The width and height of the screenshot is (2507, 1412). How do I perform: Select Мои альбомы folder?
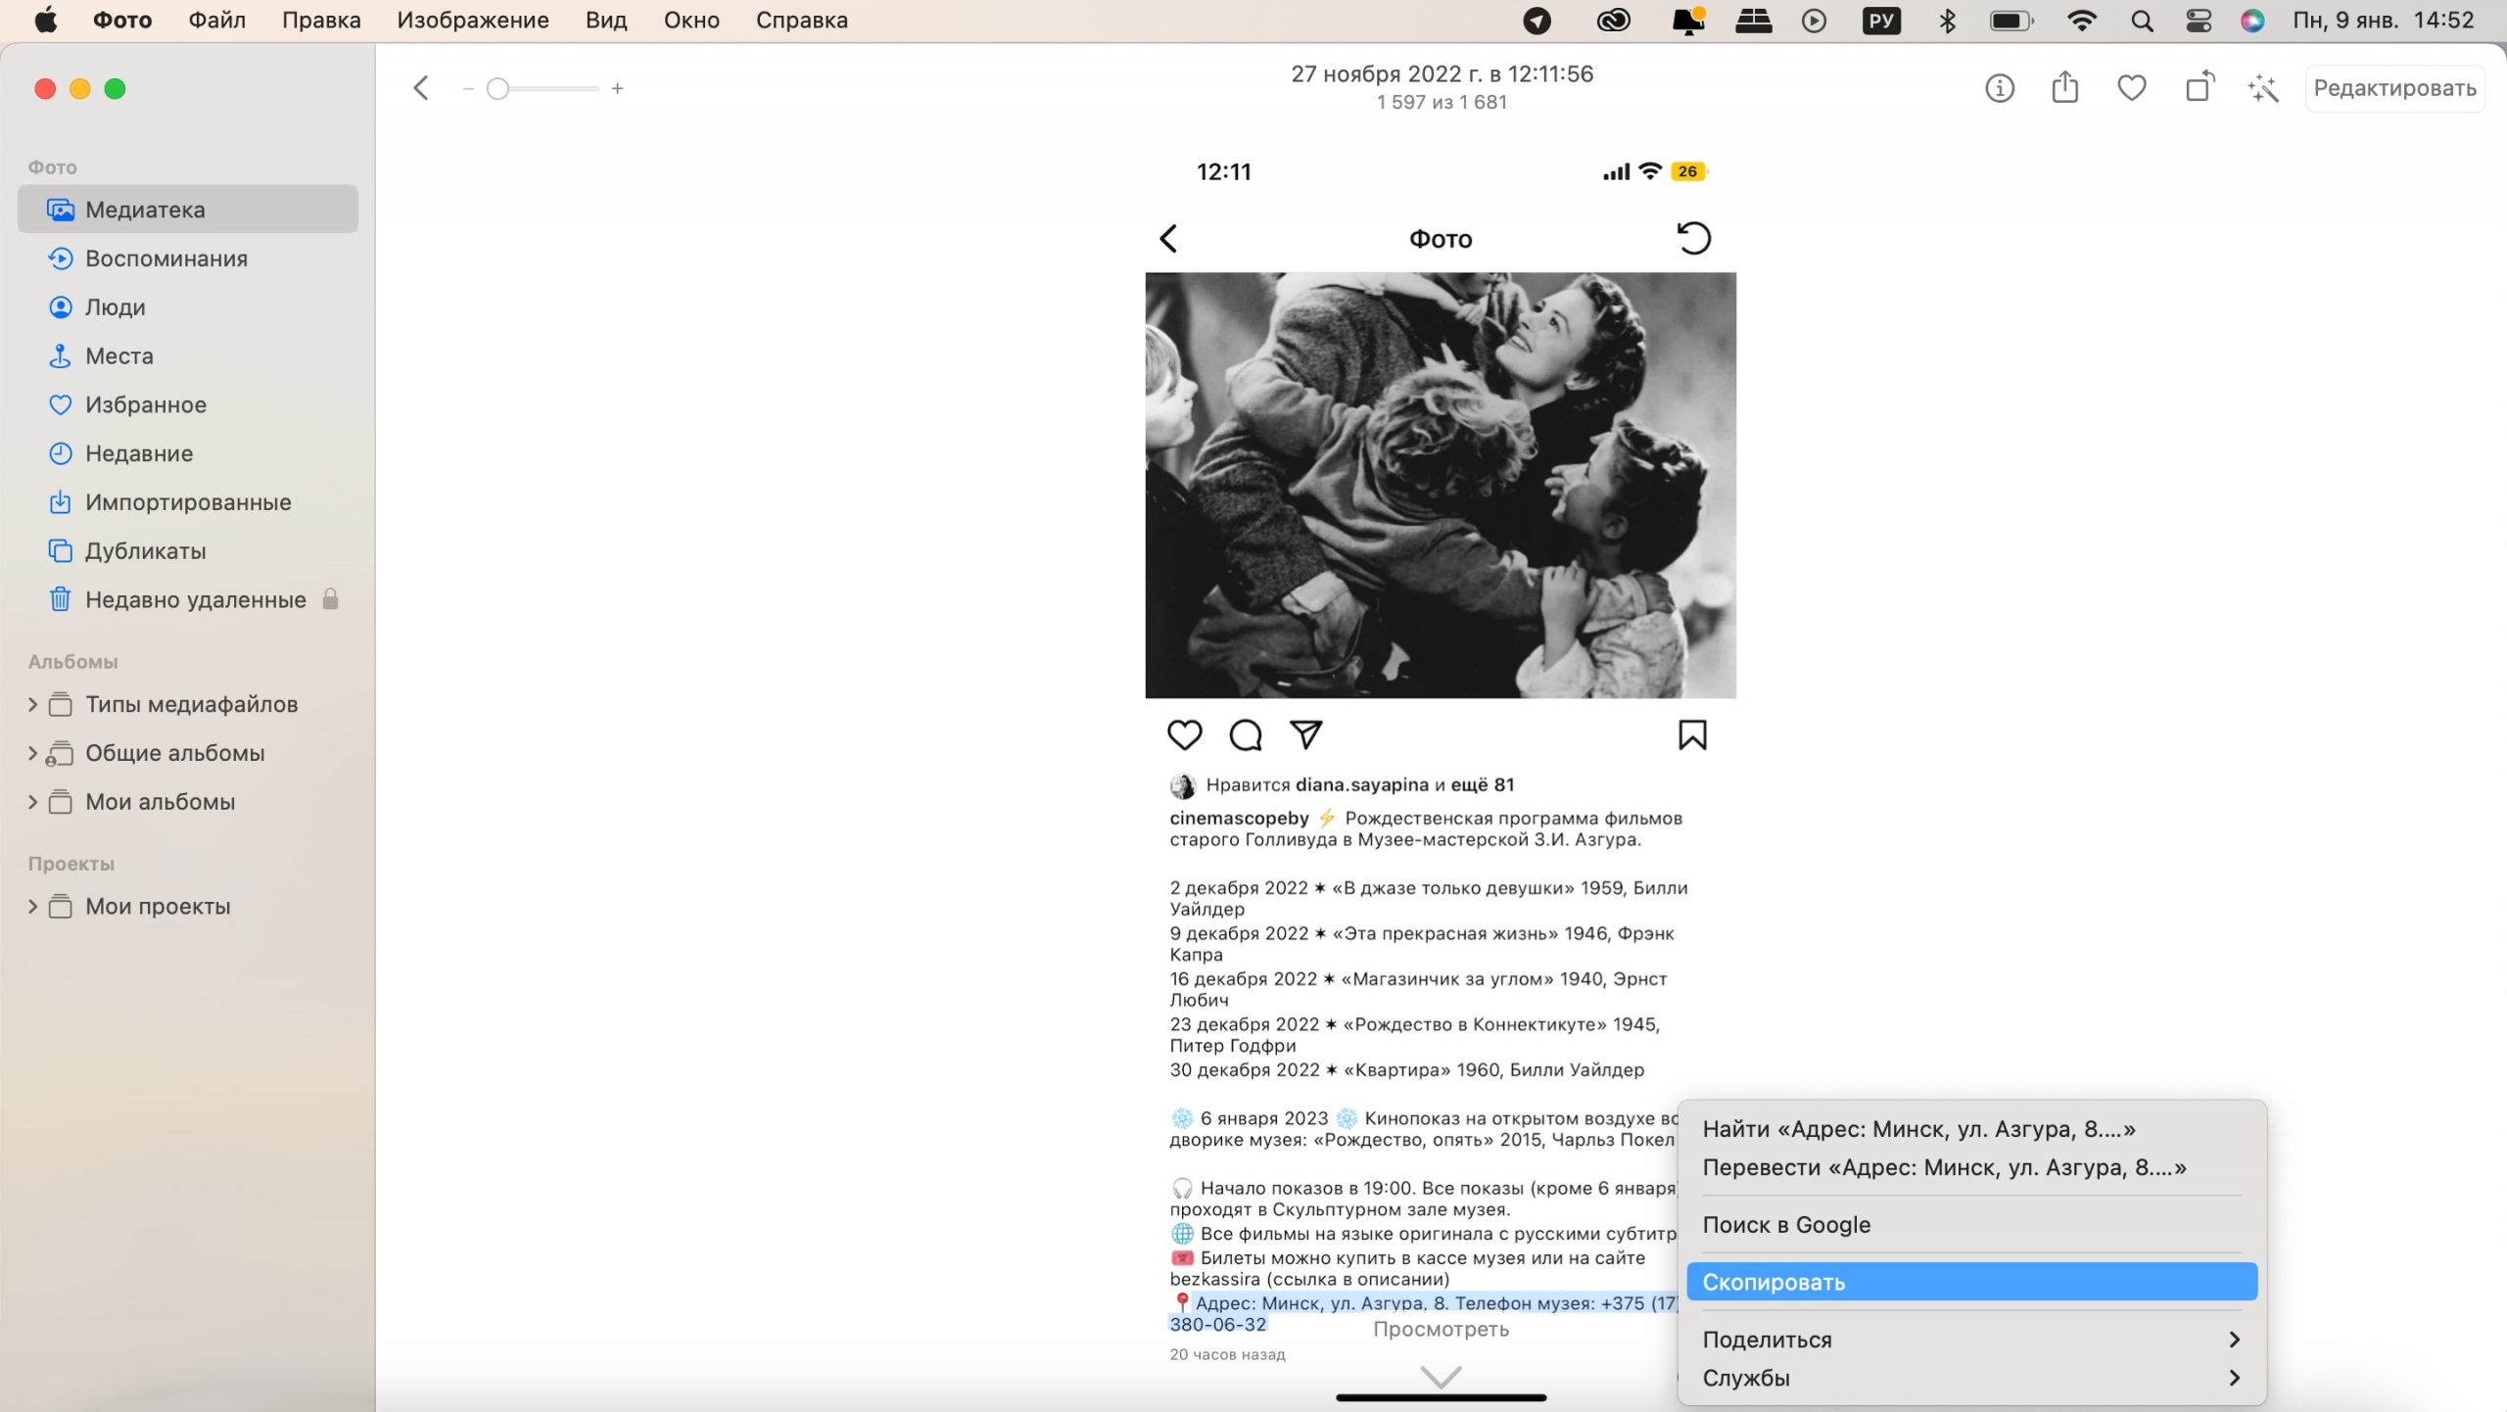[x=160, y=802]
